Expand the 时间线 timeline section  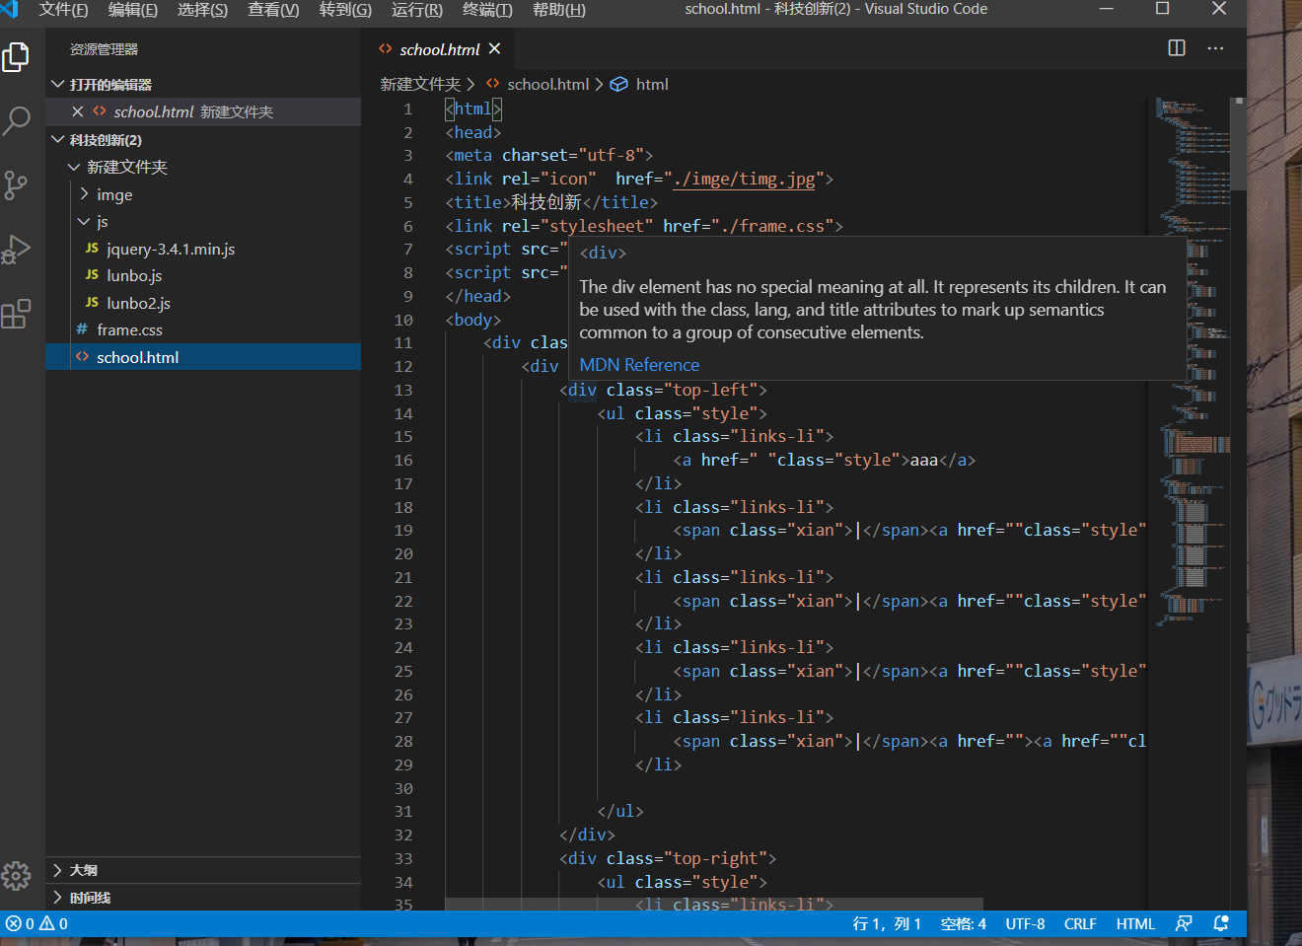(x=203, y=898)
